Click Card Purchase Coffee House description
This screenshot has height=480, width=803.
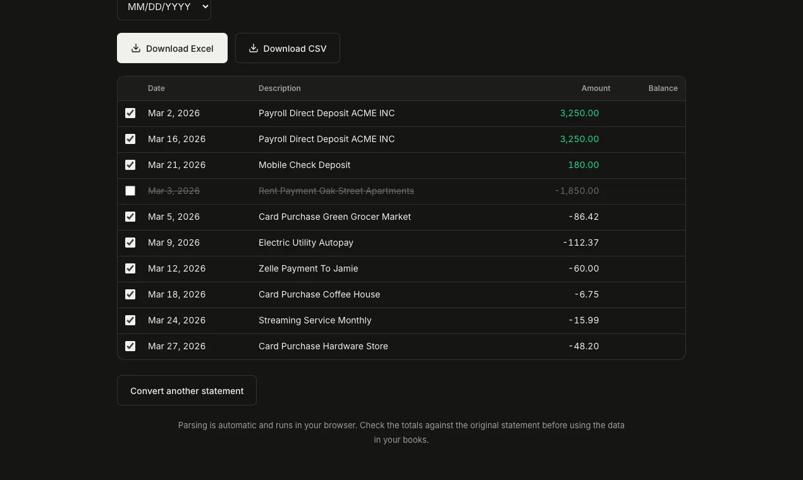click(x=319, y=294)
